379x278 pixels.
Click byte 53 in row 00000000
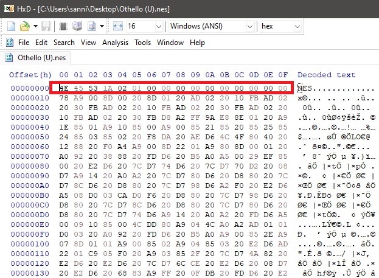[93, 88]
